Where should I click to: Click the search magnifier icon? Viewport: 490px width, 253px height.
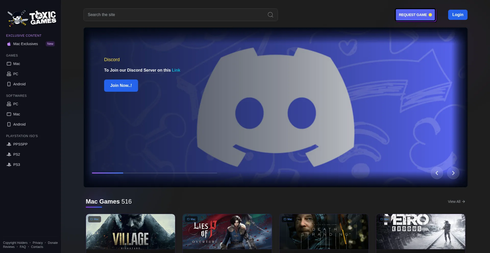[270, 15]
